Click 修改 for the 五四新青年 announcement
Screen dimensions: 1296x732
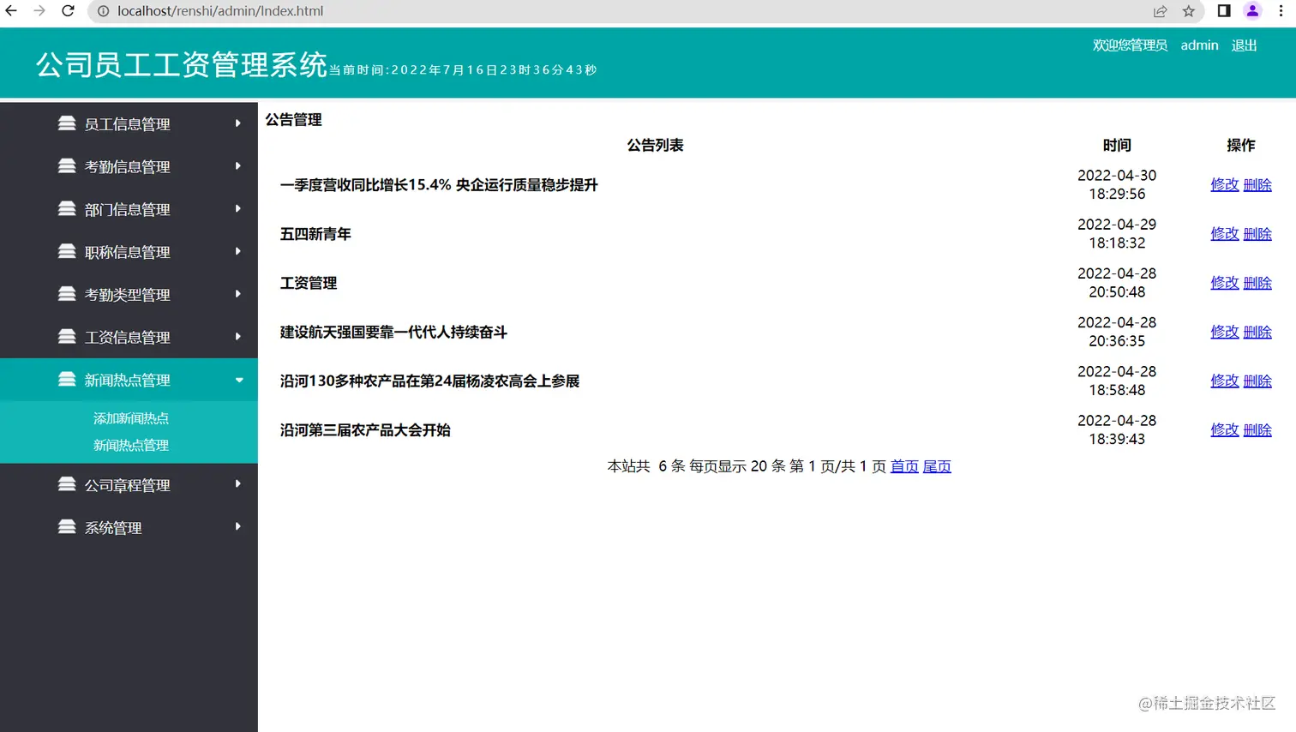pos(1224,233)
